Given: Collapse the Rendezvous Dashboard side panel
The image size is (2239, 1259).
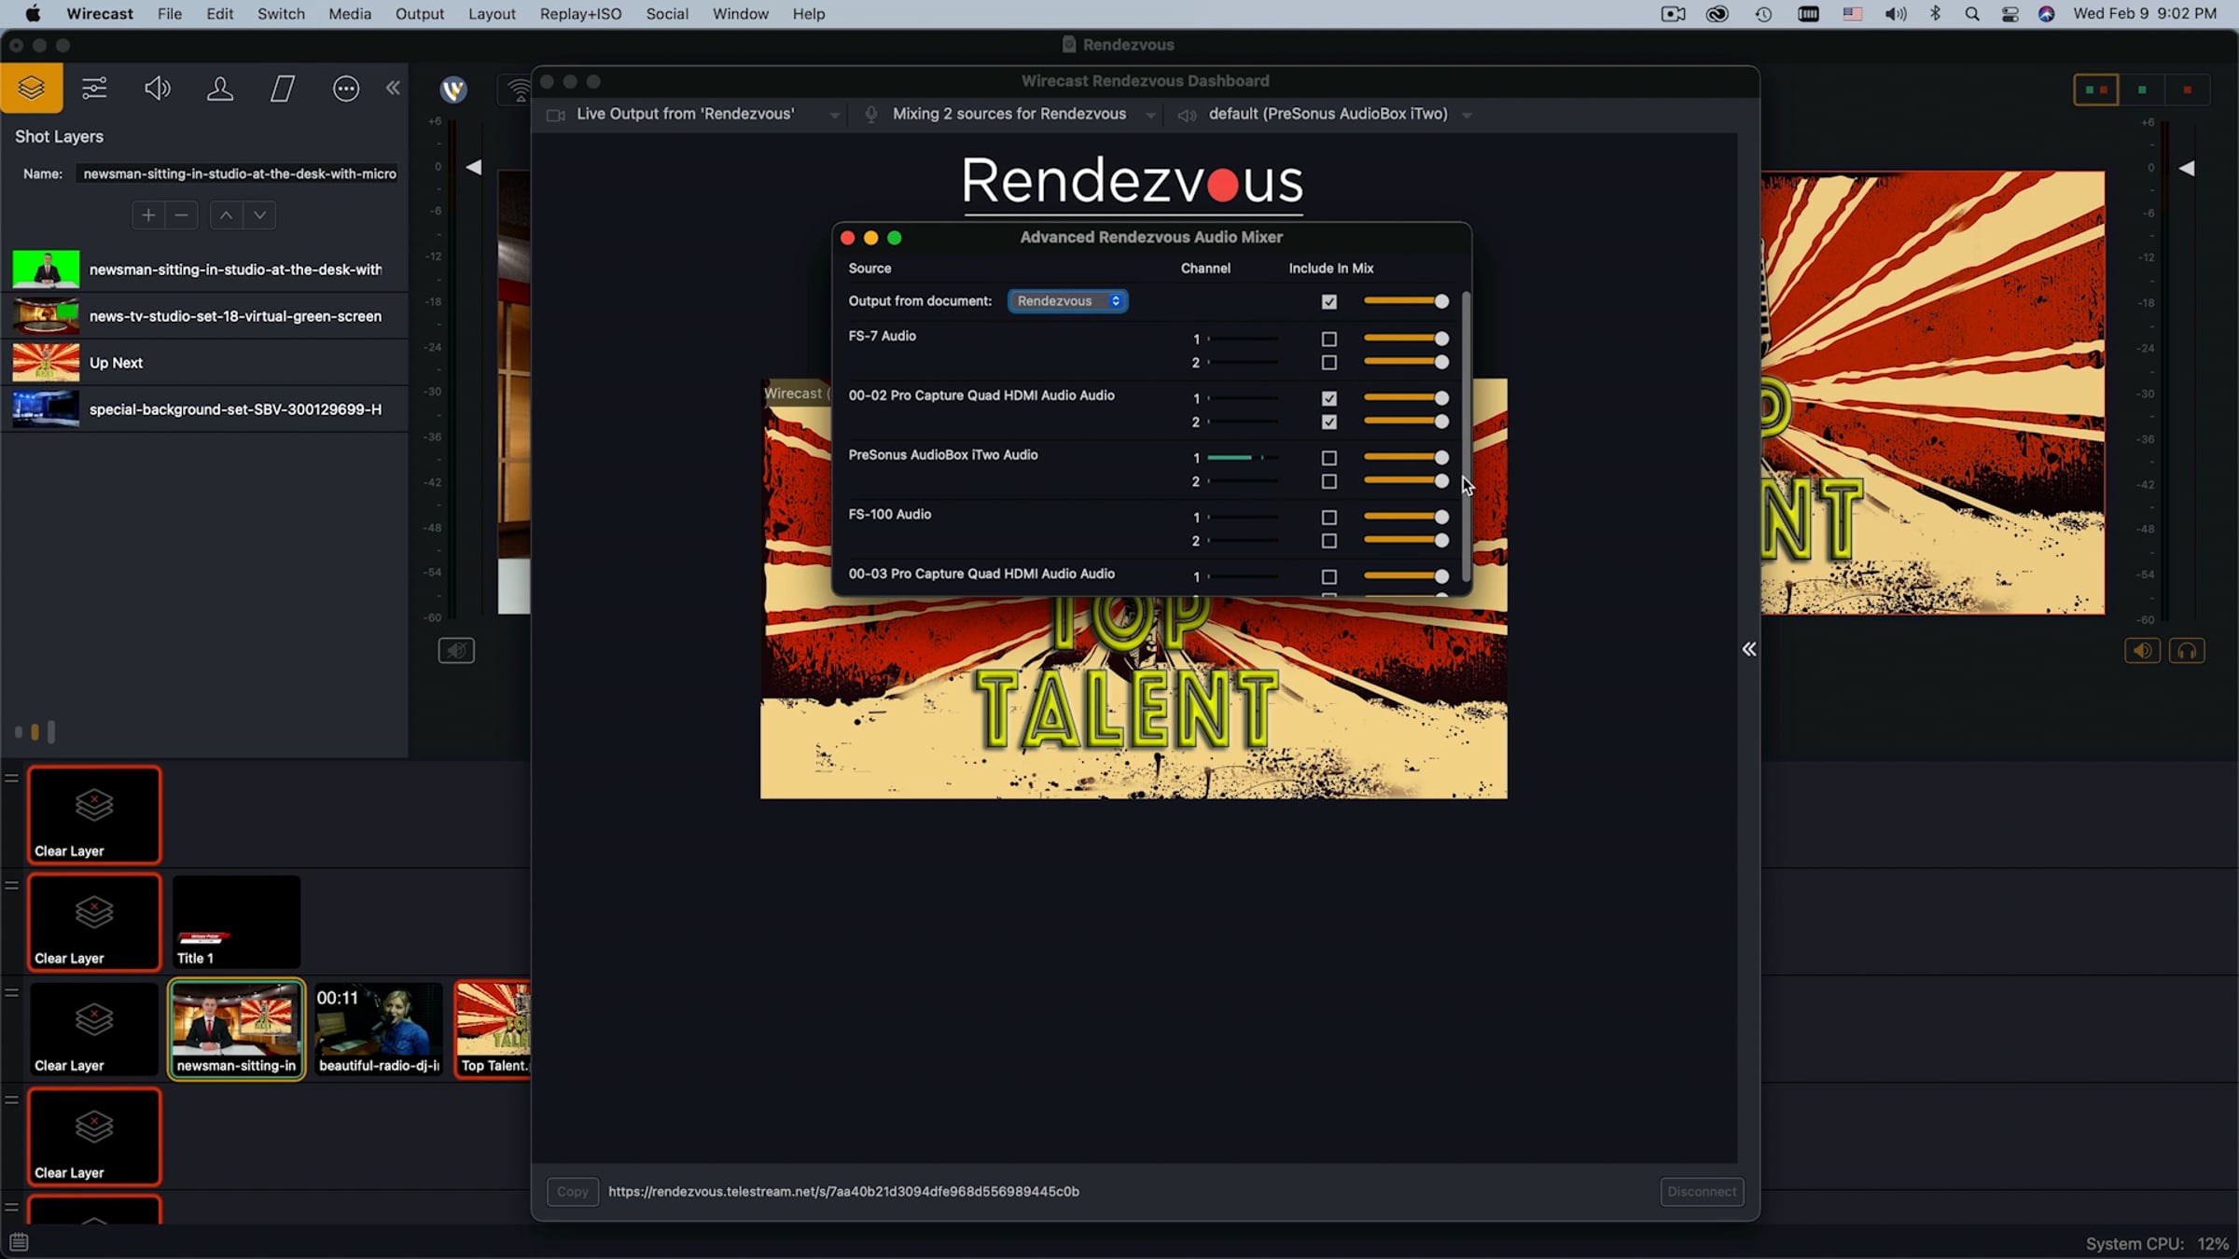Looking at the screenshot, I should click(1749, 649).
